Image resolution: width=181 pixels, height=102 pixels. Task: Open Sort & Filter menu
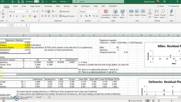156,14
